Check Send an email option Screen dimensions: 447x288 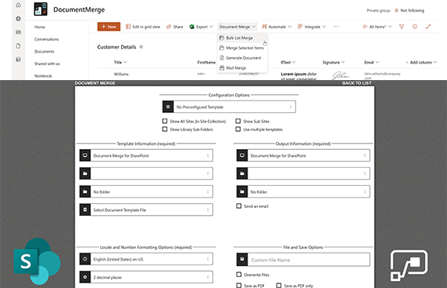[x=239, y=206]
